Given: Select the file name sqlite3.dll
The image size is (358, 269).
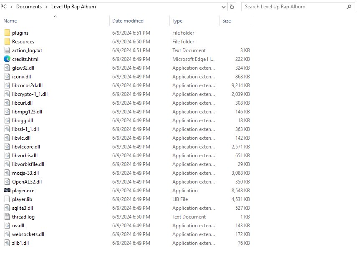Looking at the screenshot, I should tap(23, 208).
